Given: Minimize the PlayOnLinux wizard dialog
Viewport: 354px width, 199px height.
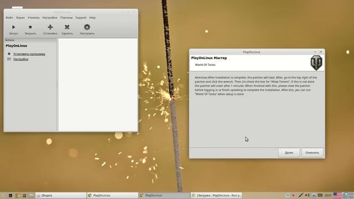Looking at the screenshot, I should [315, 52].
